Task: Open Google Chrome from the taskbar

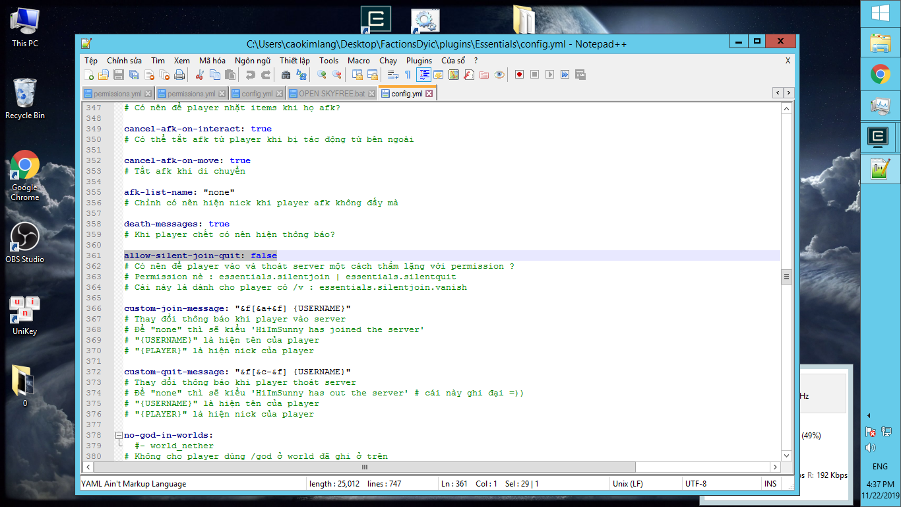Action: 881,75
